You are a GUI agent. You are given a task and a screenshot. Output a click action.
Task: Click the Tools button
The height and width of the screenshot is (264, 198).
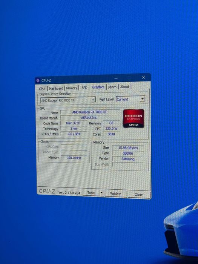(91, 193)
